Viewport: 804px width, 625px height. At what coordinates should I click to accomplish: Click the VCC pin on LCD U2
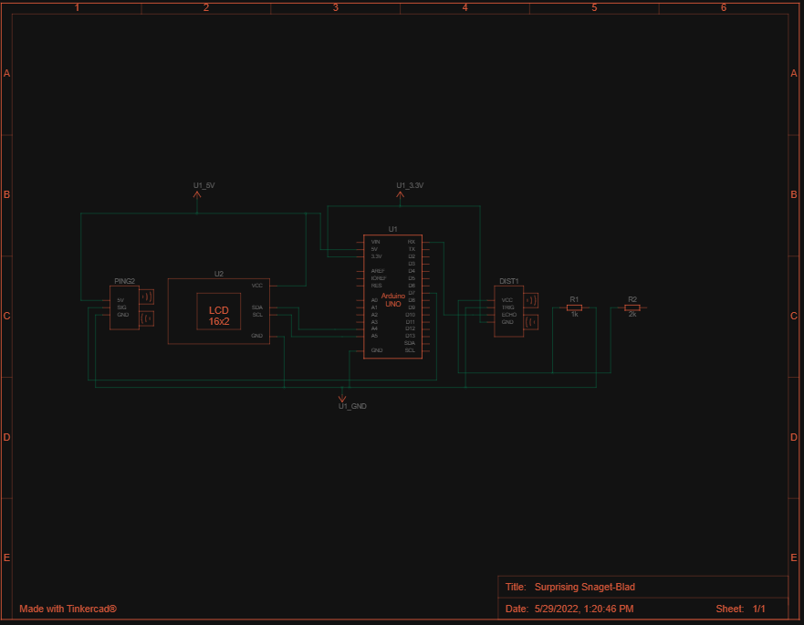(256, 286)
